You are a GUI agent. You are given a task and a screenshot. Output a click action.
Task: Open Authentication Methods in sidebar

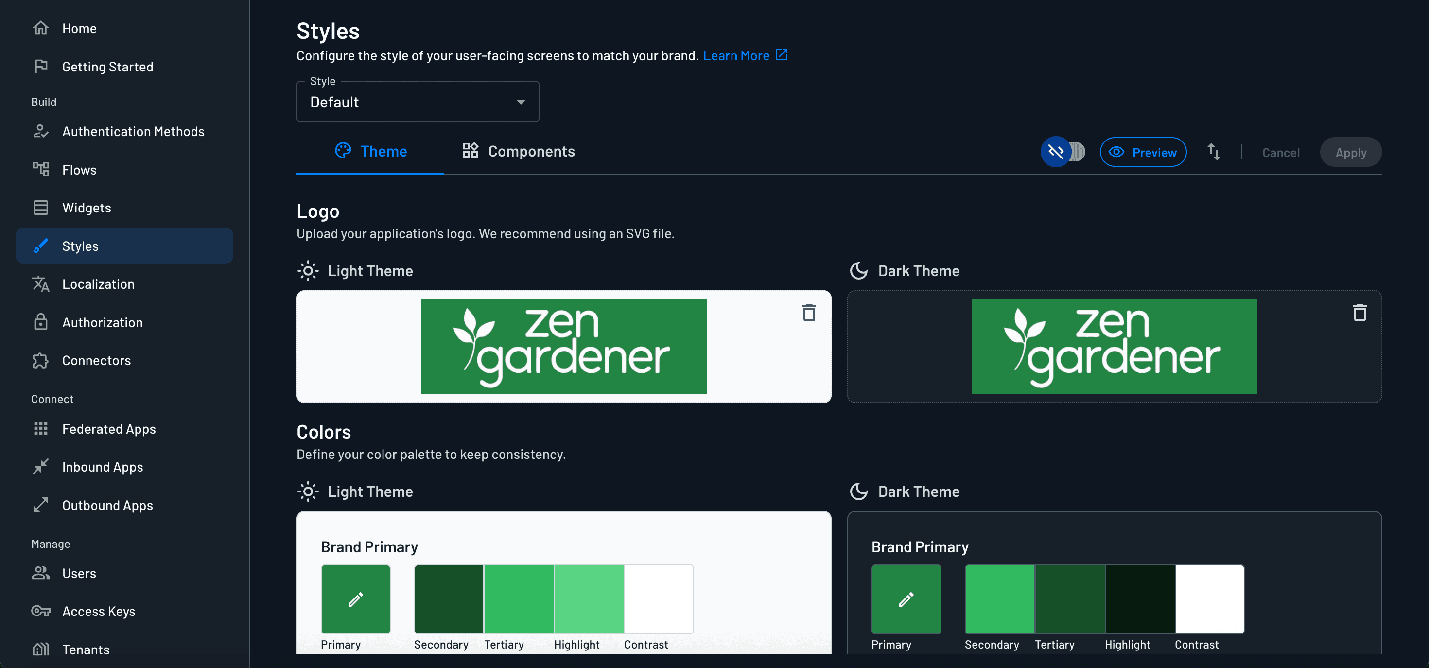pyautogui.click(x=133, y=131)
